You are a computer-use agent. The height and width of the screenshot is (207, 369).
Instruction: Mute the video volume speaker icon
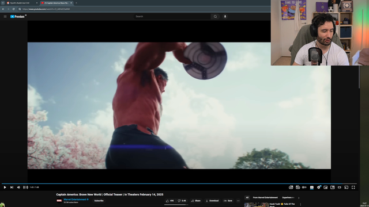(18, 187)
